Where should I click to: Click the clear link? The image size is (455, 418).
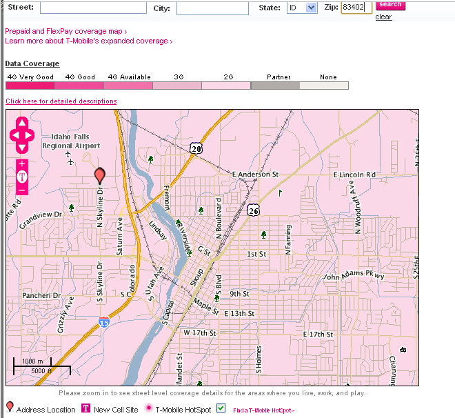click(383, 17)
